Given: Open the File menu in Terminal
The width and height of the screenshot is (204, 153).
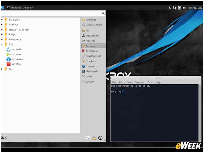Looking at the screenshot, I should tap(114, 82).
